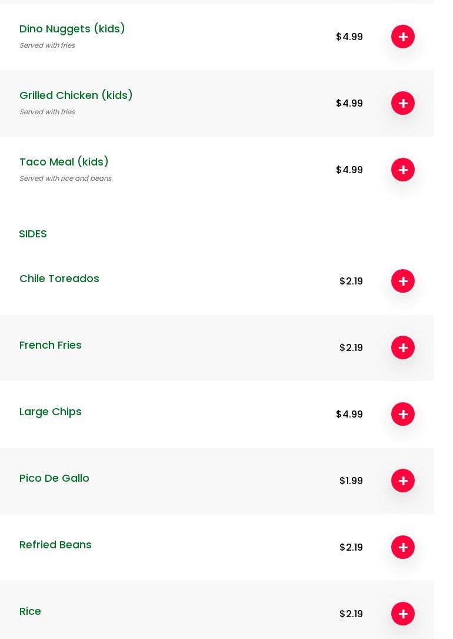Add Pico De Gallo to order
The width and height of the screenshot is (453, 639).
coord(403,481)
